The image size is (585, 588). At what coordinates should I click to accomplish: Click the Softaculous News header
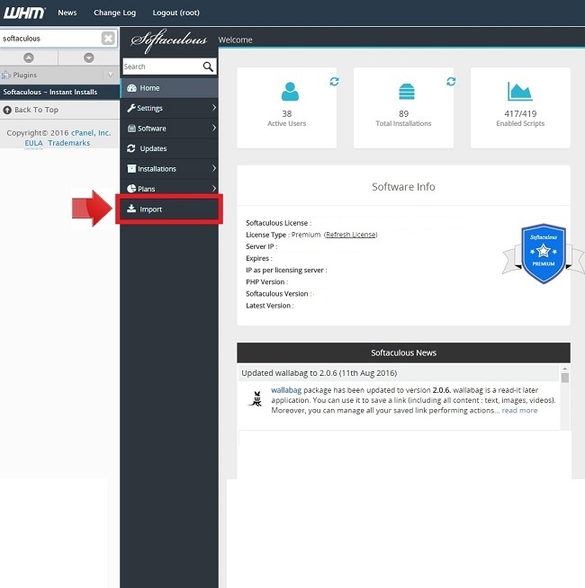(403, 352)
